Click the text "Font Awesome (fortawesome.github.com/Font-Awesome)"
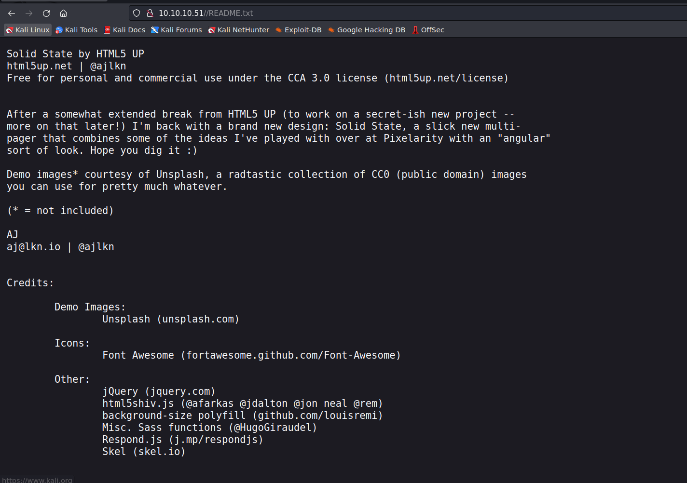687x483 pixels. [x=251, y=355]
